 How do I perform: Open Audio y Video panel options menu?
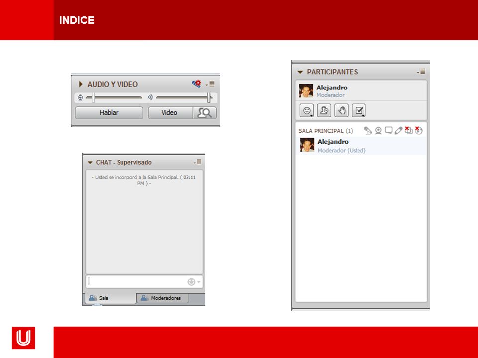[x=210, y=84]
